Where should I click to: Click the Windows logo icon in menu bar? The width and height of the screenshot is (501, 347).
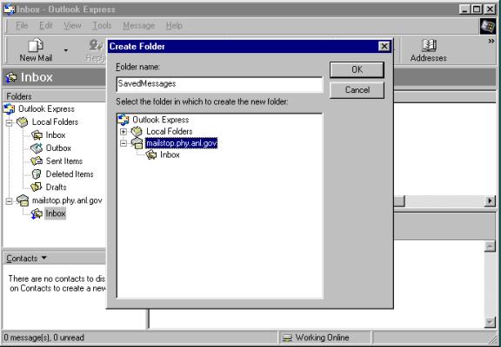click(x=488, y=26)
